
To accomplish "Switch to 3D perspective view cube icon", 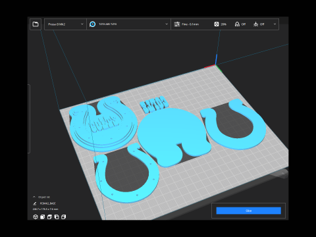I will click(36, 217).
